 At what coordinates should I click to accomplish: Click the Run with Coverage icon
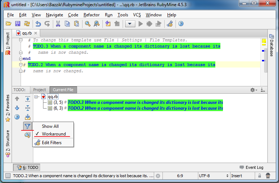[158, 24]
